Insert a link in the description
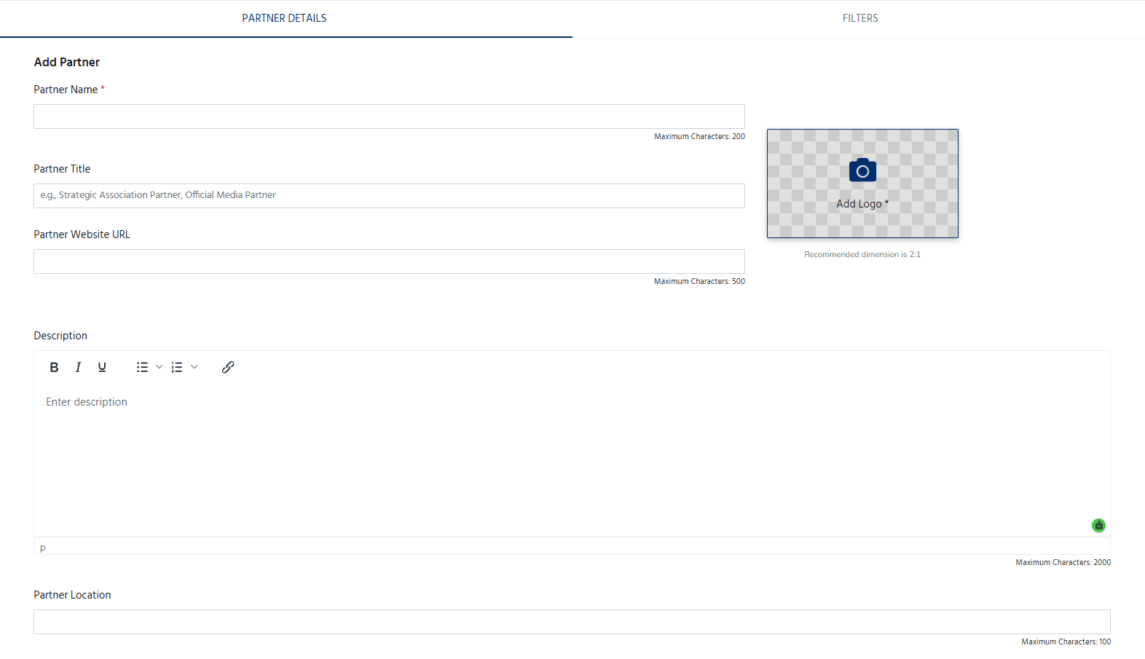Viewport: 1145px width, 659px height. [228, 368]
